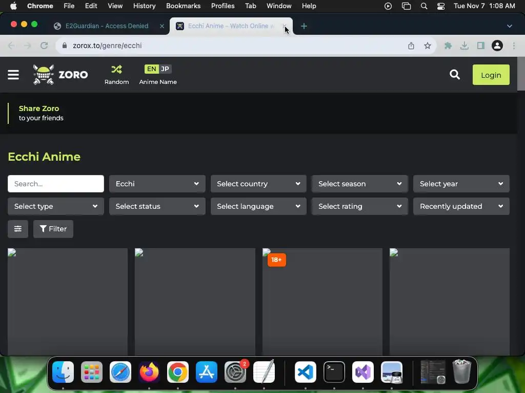Open the Trash in the Dock
Image resolution: width=525 pixels, height=393 pixels.
(462, 372)
